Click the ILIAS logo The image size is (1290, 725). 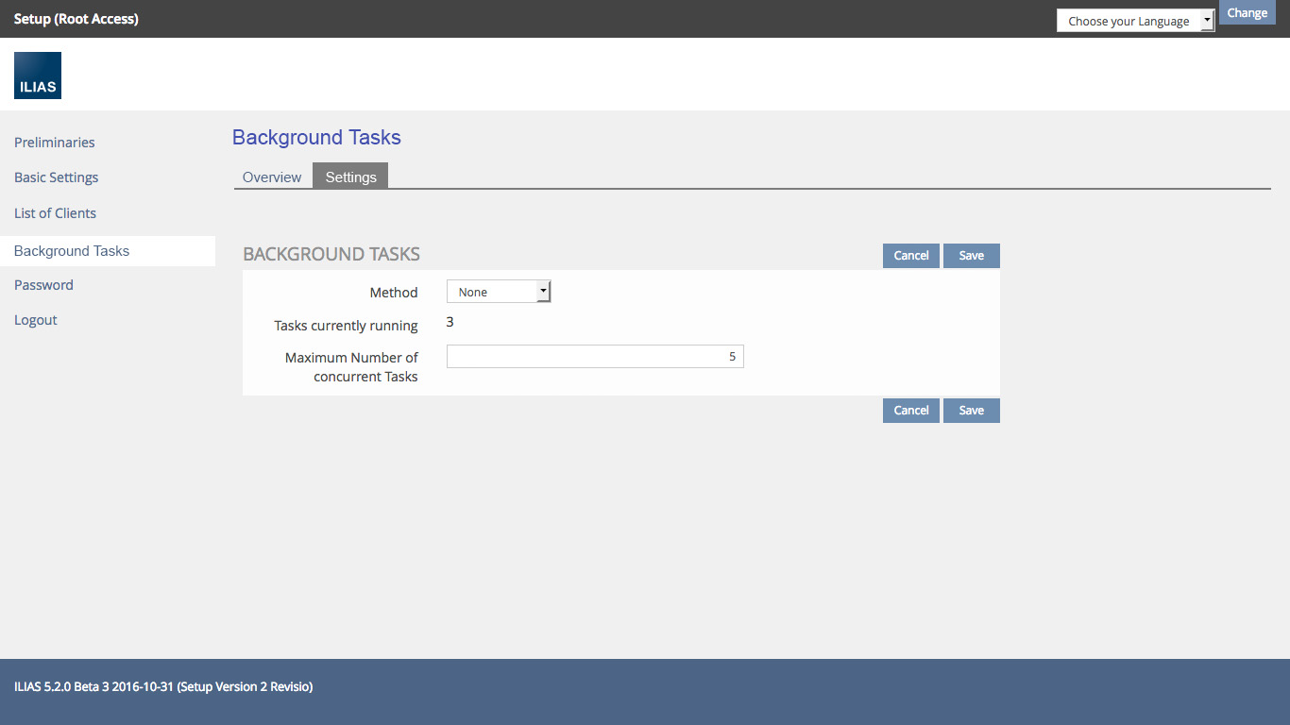[38, 76]
